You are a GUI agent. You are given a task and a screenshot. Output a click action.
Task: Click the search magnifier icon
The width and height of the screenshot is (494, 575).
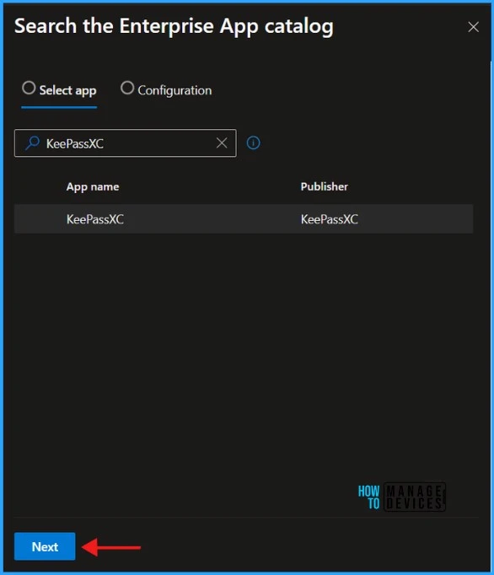pyautogui.click(x=32, y=143)
